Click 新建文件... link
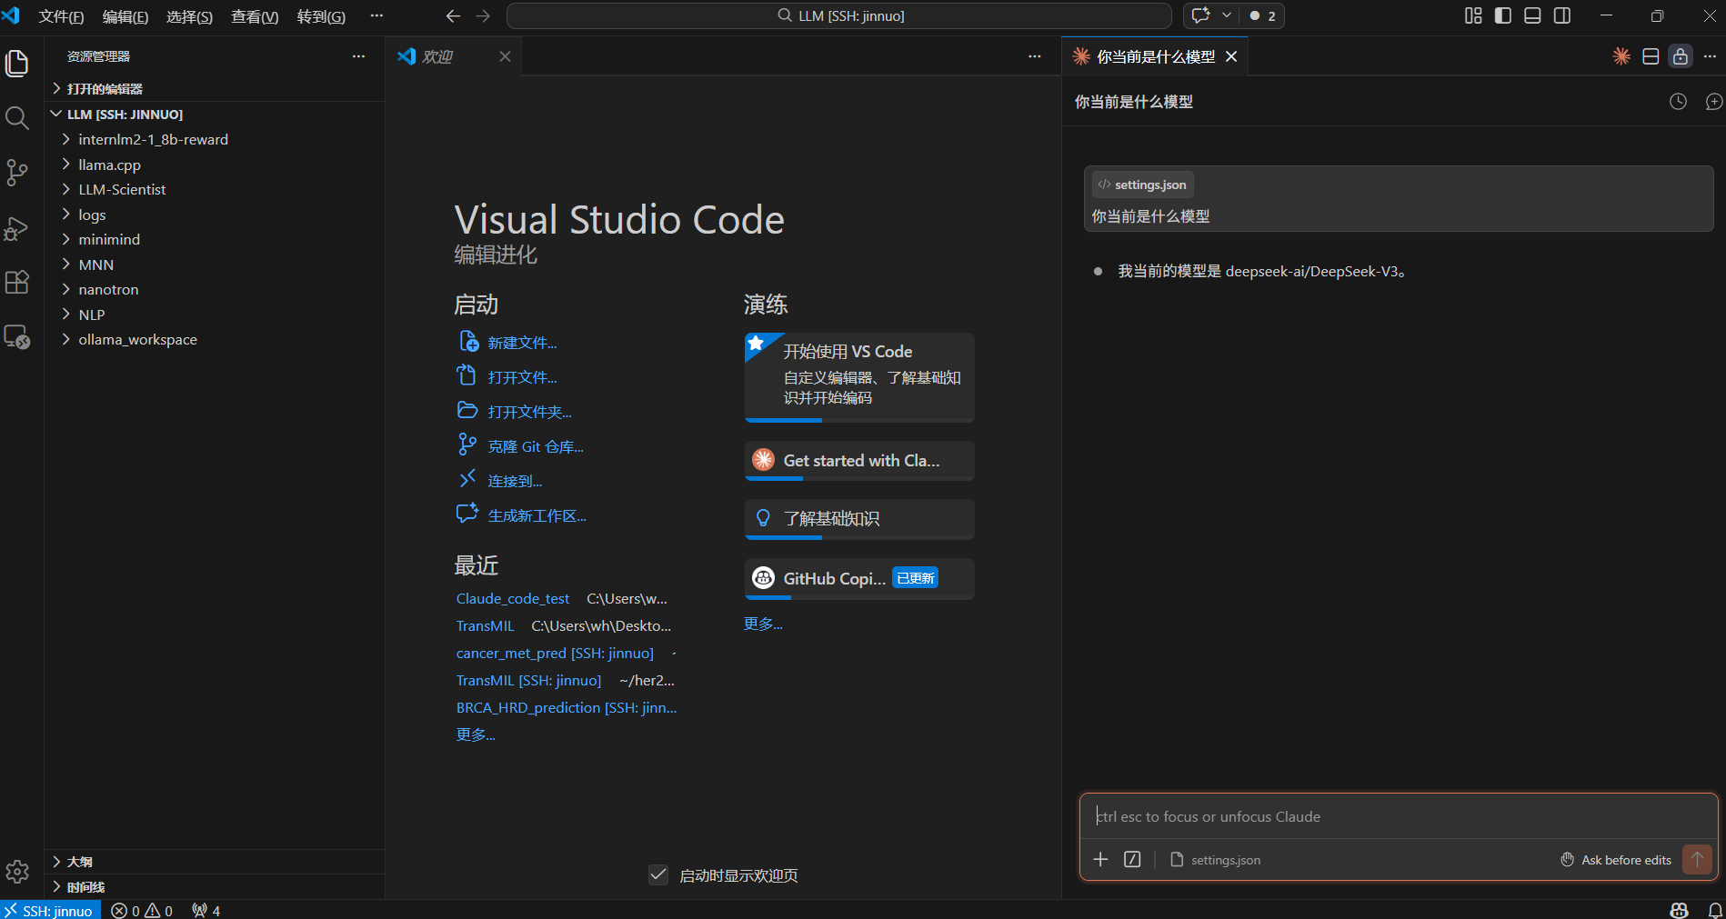The height and width of the screenshot is (919, 1726). tap(522, 343)
